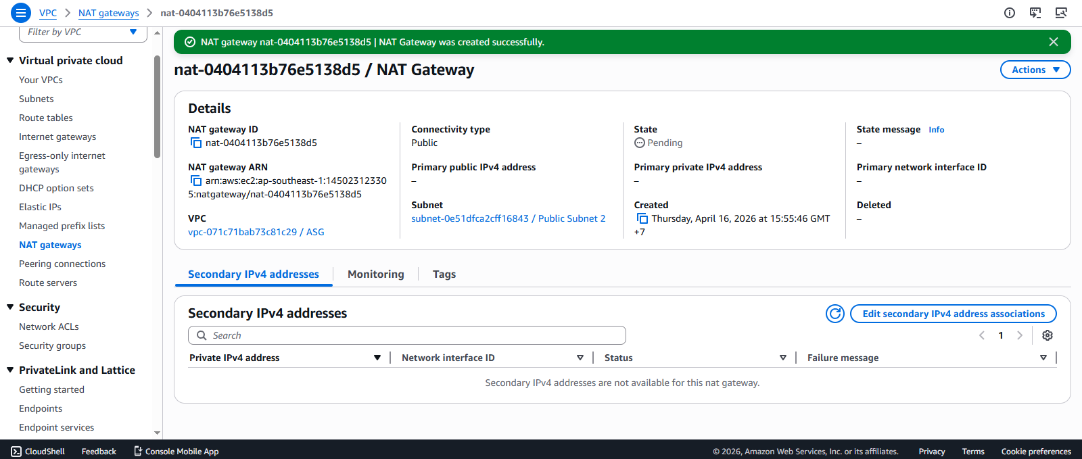Open Privacy link in footer
Image resolution: width=1082 pixels, height=459 pixels.
[x=932, y=452]
